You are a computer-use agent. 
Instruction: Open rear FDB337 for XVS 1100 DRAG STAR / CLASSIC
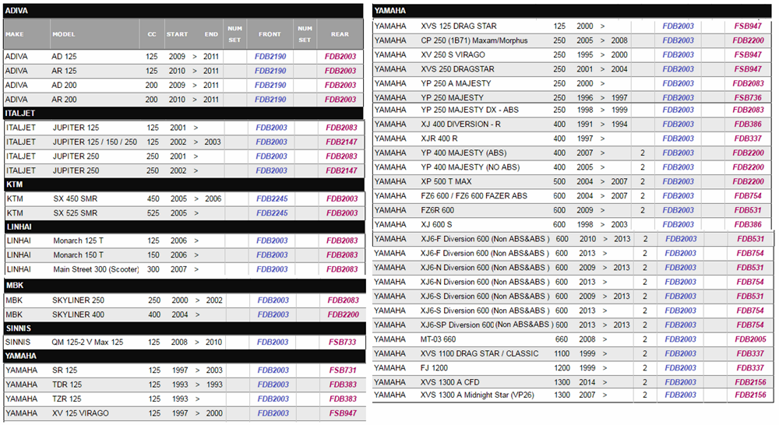tap(750, 354)
